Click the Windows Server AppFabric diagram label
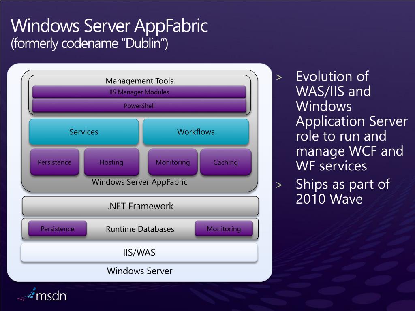The width and height of the screenshot is (415, 311). tap(139, 182)
